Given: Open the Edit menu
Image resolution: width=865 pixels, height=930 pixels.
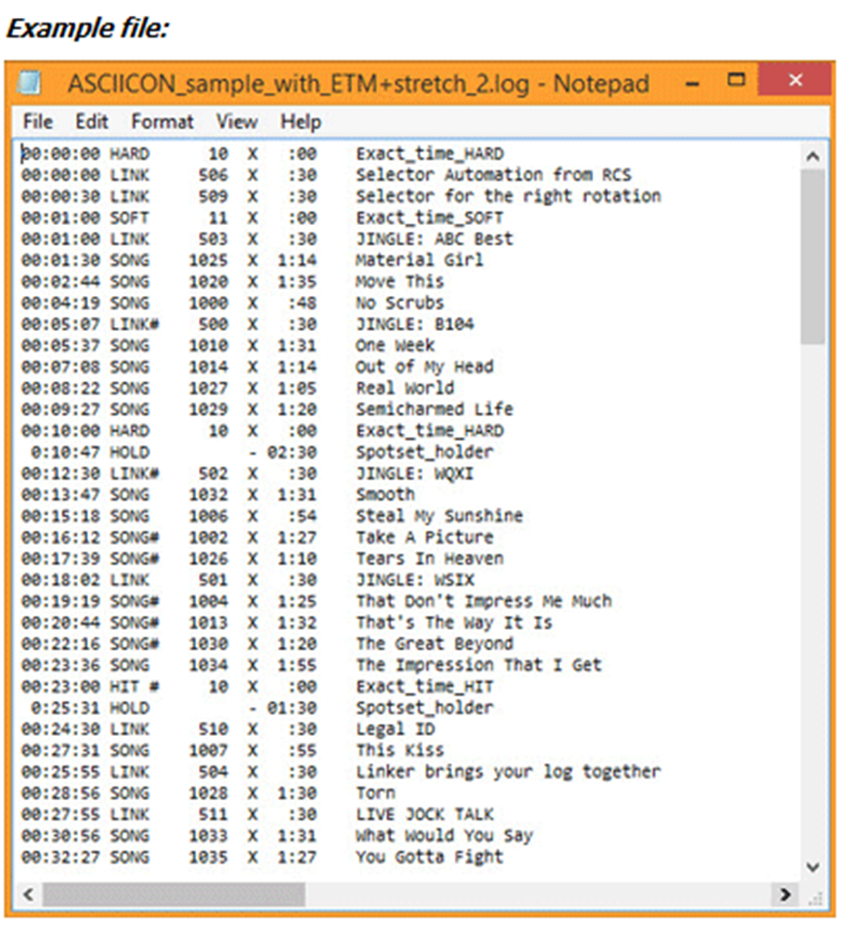Looking at the screenshot, I should pos(92,122).
